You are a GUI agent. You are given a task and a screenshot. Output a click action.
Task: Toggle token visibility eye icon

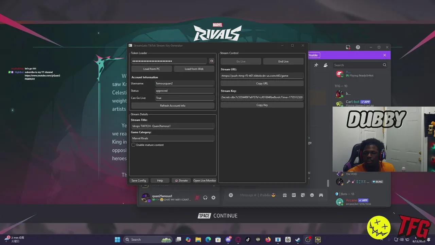tap(211, 61)
